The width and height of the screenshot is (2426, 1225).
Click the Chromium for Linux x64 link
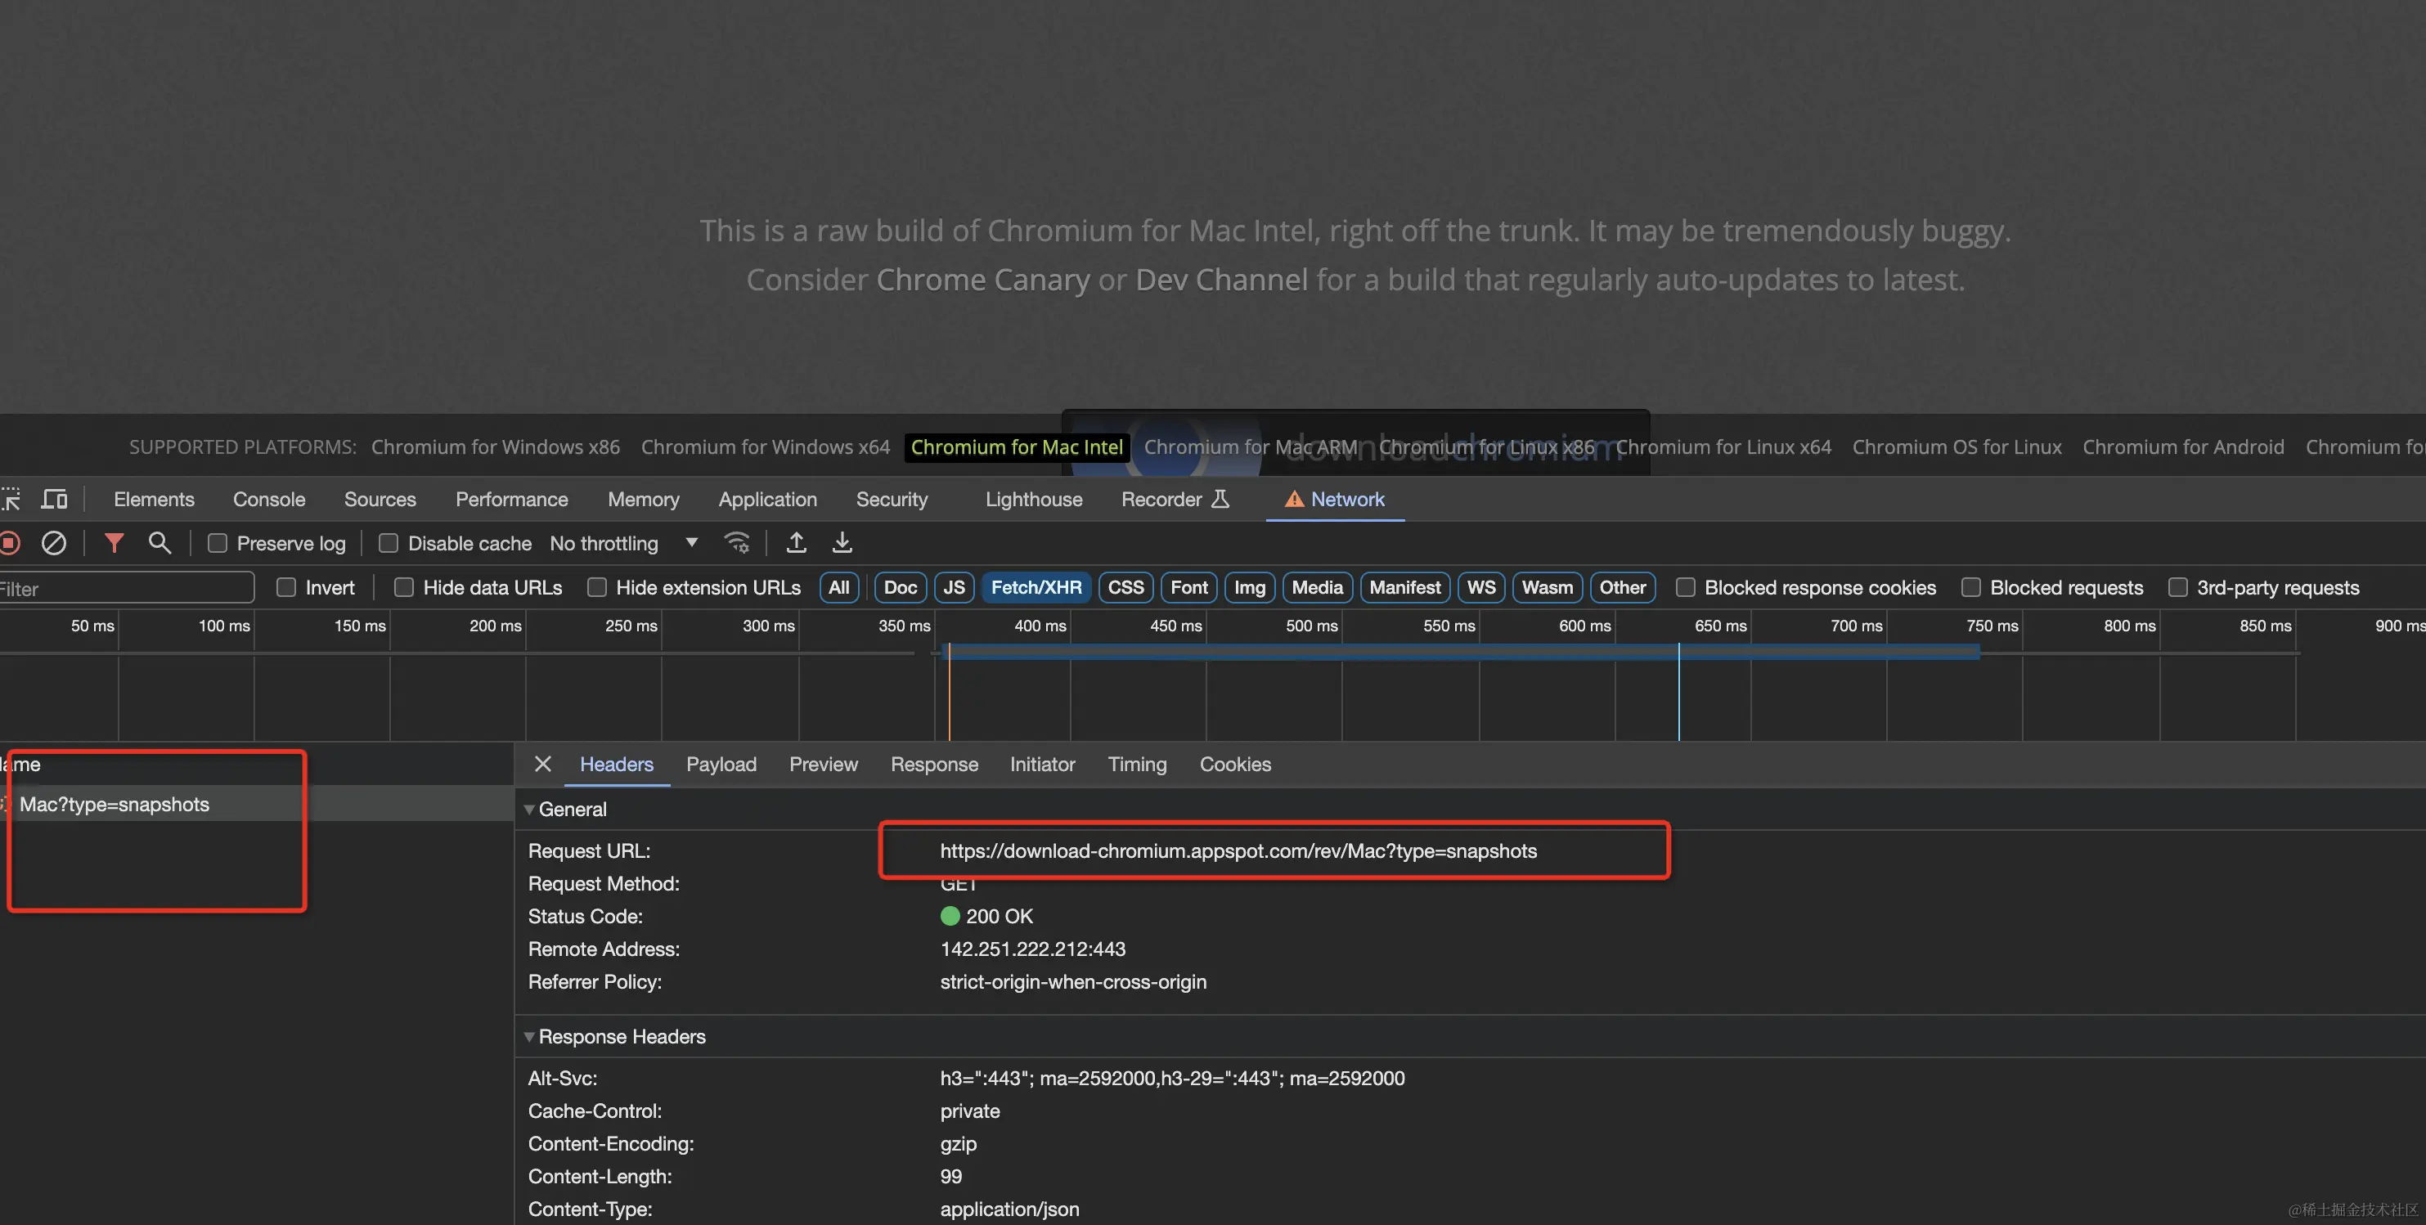click(1723, 447)
